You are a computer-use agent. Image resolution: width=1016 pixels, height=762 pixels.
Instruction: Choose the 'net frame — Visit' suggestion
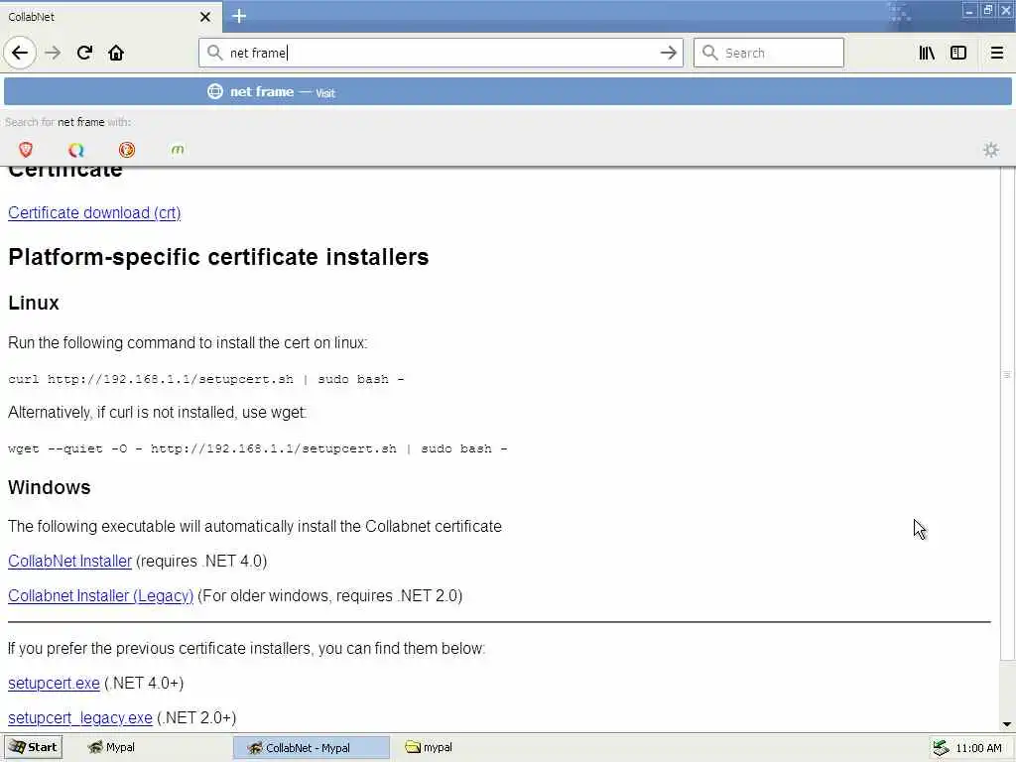click(507, 91)
